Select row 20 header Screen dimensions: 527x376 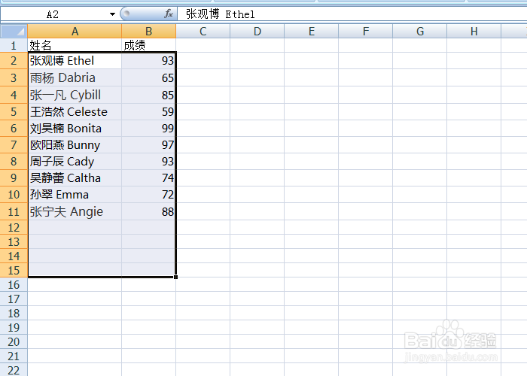14,341
